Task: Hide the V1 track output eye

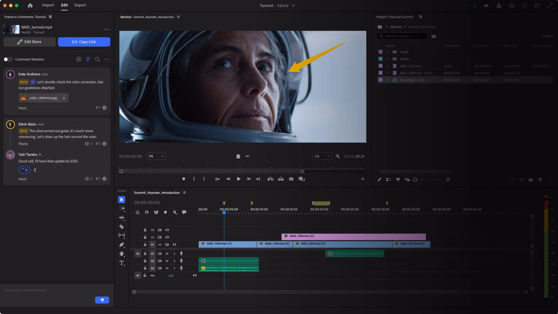Action: pyautogui.click(x=174, y=245)
